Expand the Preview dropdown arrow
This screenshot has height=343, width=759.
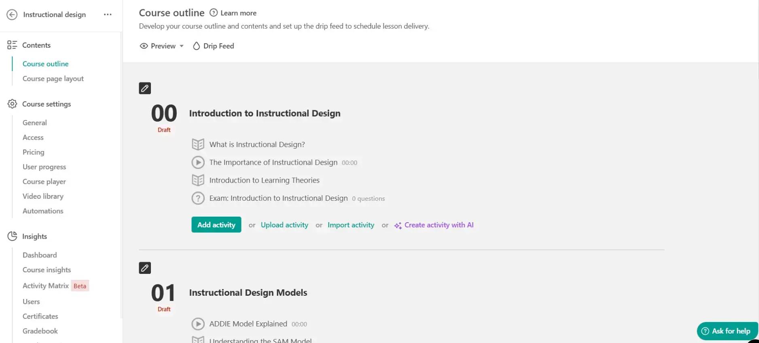(182, 46)
